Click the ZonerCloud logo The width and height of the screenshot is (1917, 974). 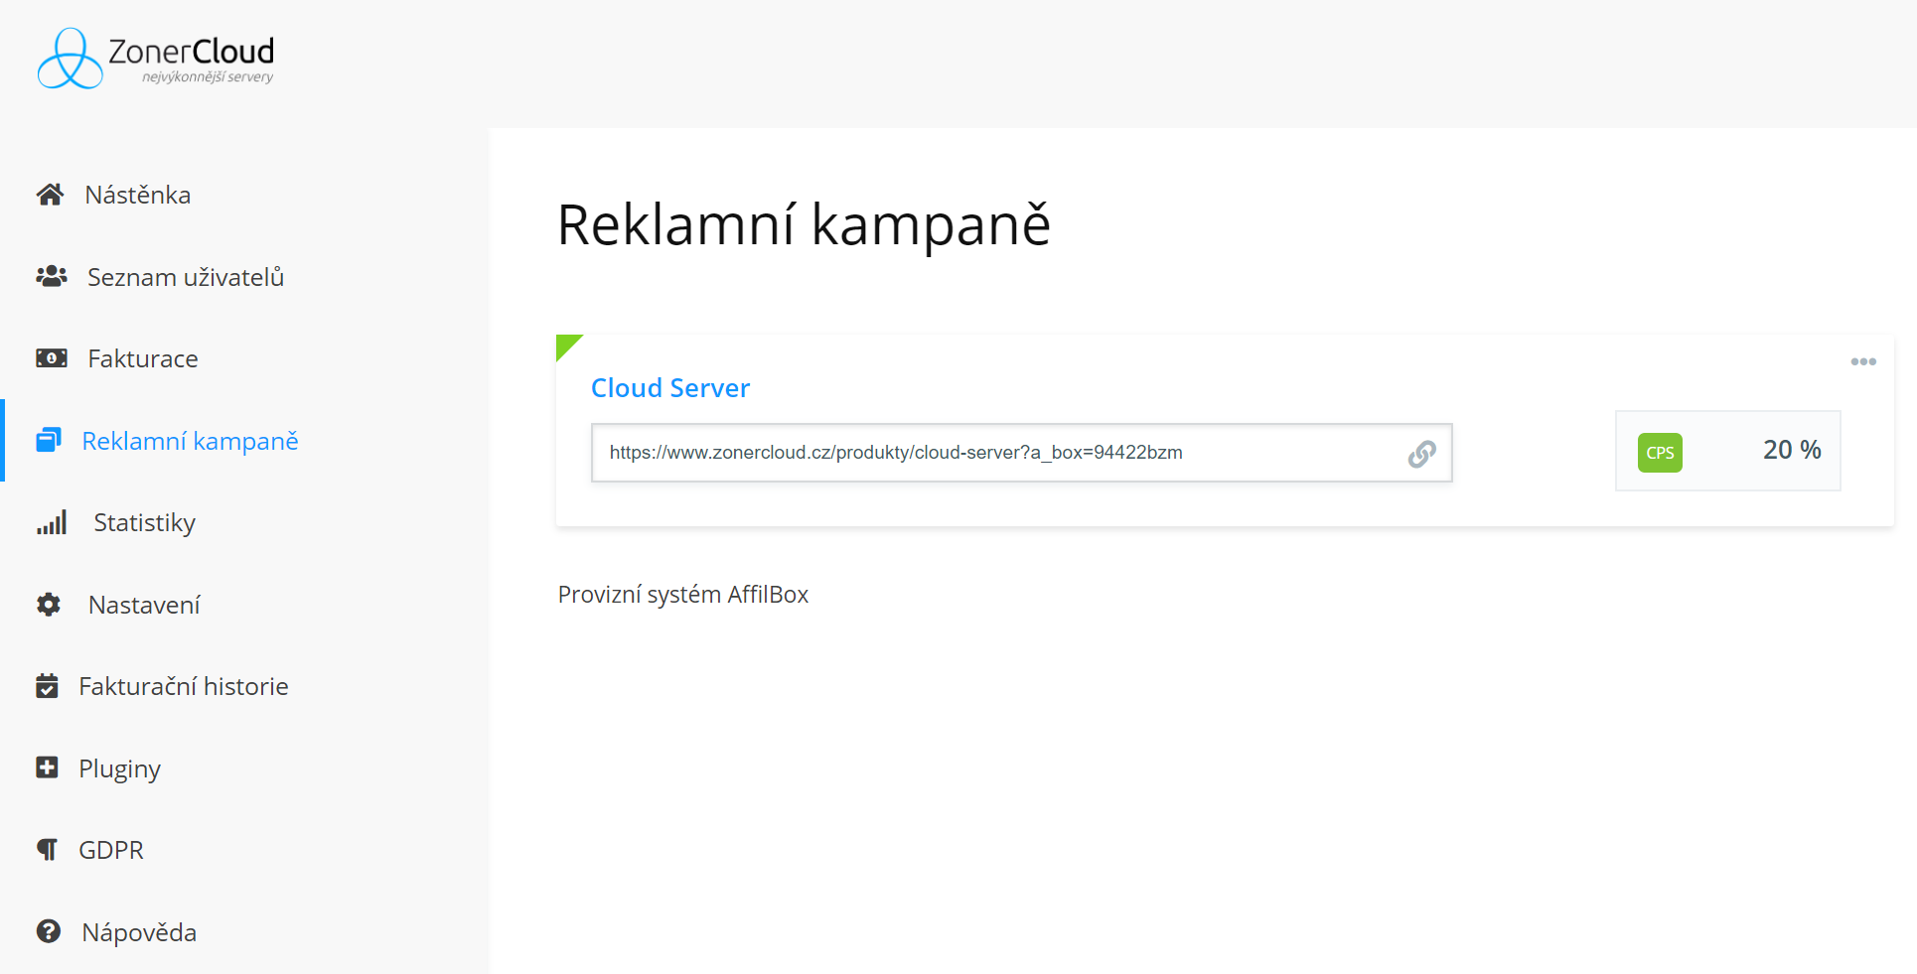coord(155,58)
